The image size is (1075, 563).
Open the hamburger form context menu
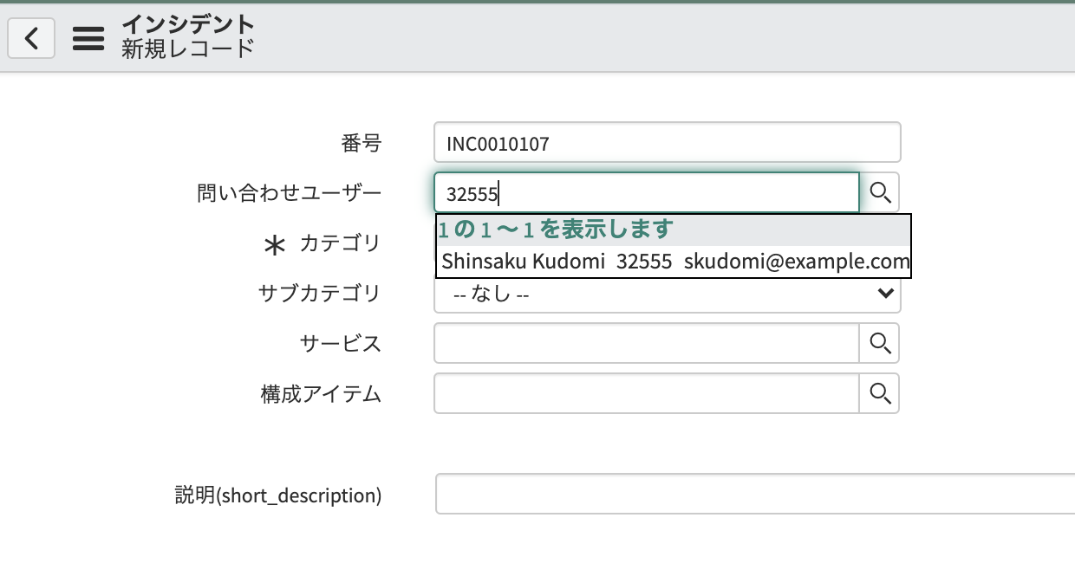[88, 38]
